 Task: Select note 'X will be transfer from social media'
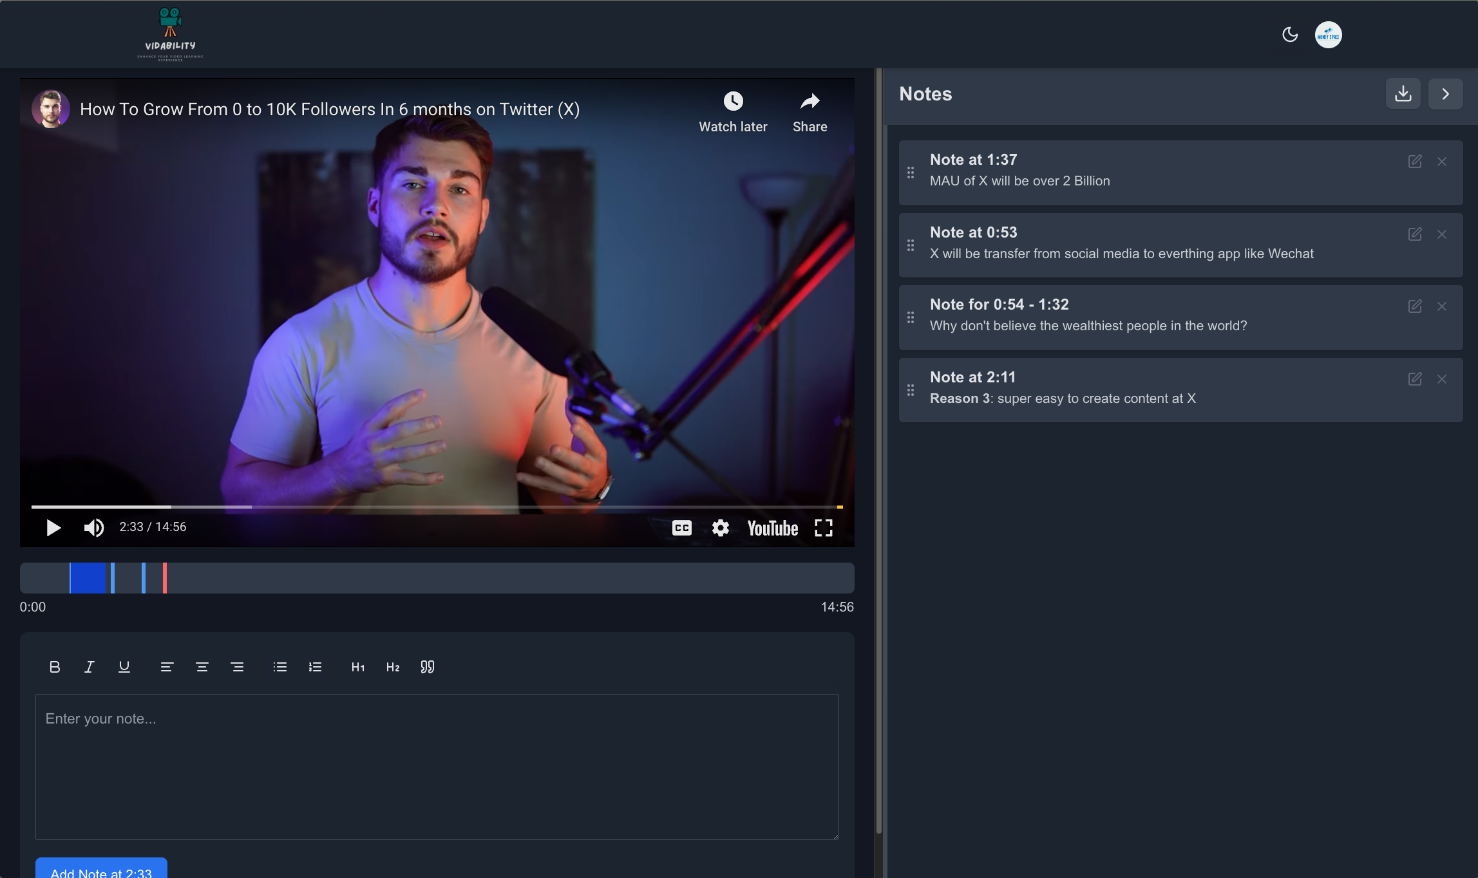(x=1121, y=254)
